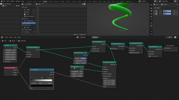Remove the Share modifier

[174, 14]
